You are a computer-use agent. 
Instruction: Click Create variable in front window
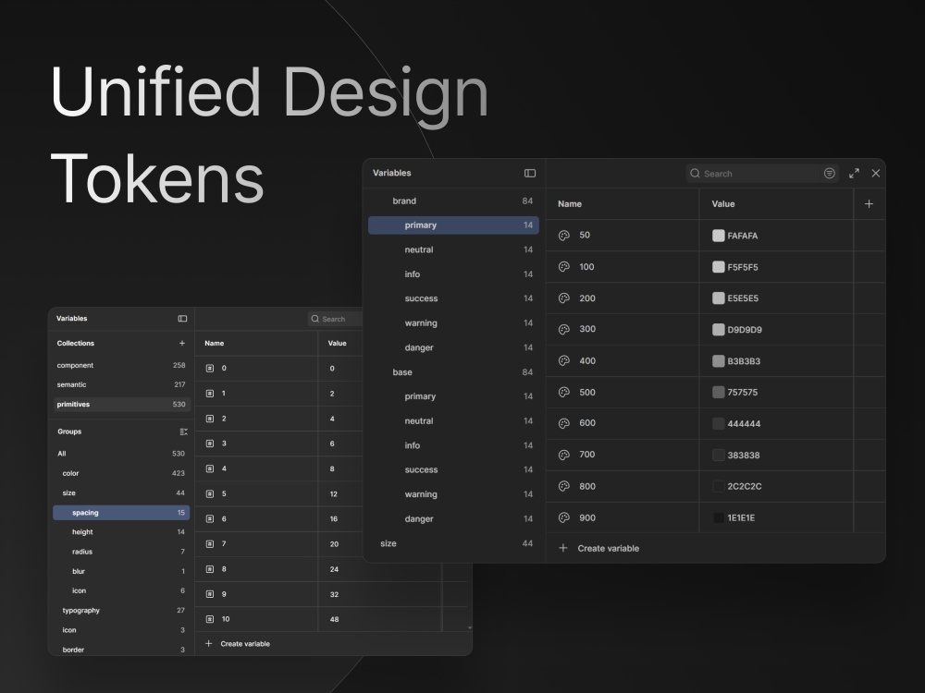click(x=598, y=548)
